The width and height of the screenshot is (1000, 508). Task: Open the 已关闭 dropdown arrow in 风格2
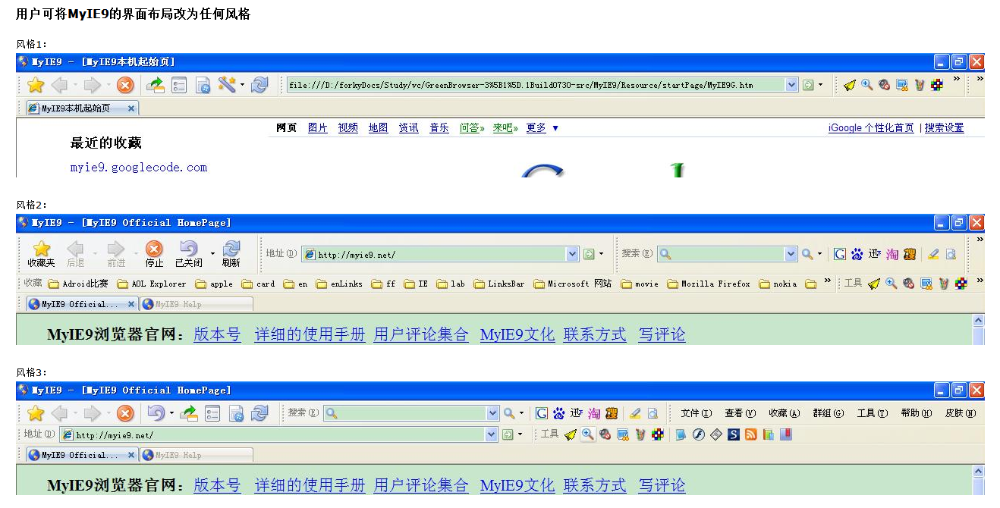(x=212, y=254)
